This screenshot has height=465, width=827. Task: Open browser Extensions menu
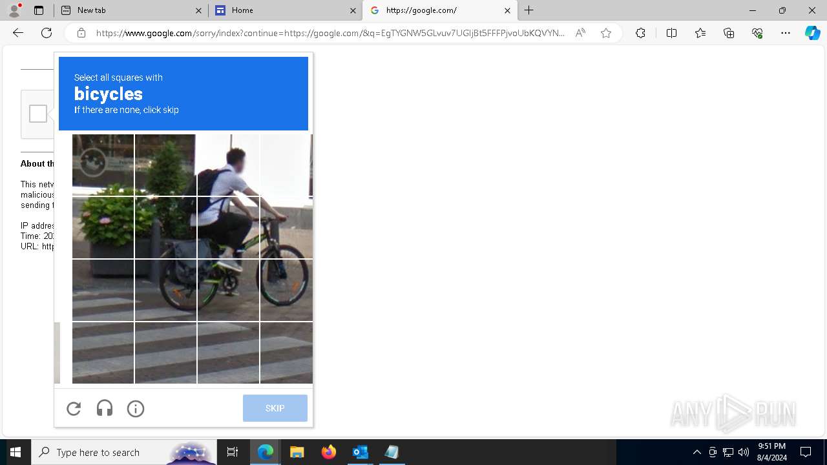(640, 33)
